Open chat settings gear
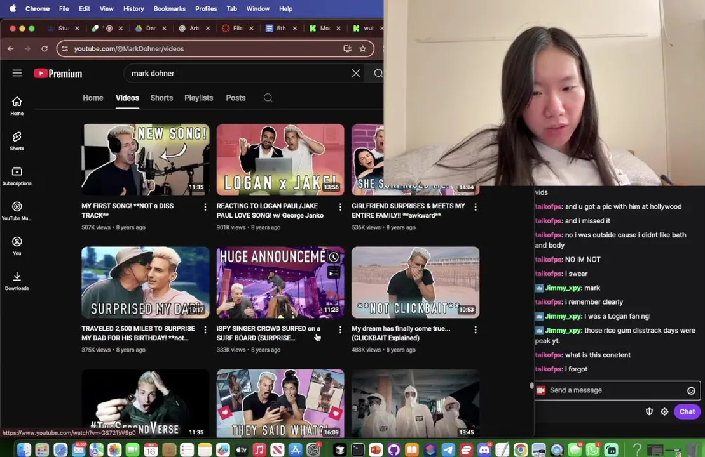 [664, 412]
